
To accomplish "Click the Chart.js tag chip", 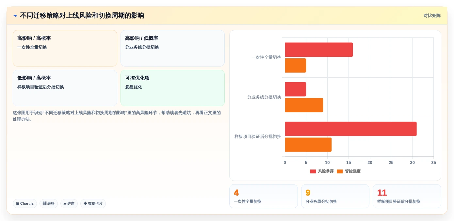I will (x=25, y=204).
